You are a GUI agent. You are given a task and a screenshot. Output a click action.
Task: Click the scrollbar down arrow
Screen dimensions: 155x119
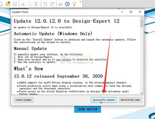click(142, 93)
